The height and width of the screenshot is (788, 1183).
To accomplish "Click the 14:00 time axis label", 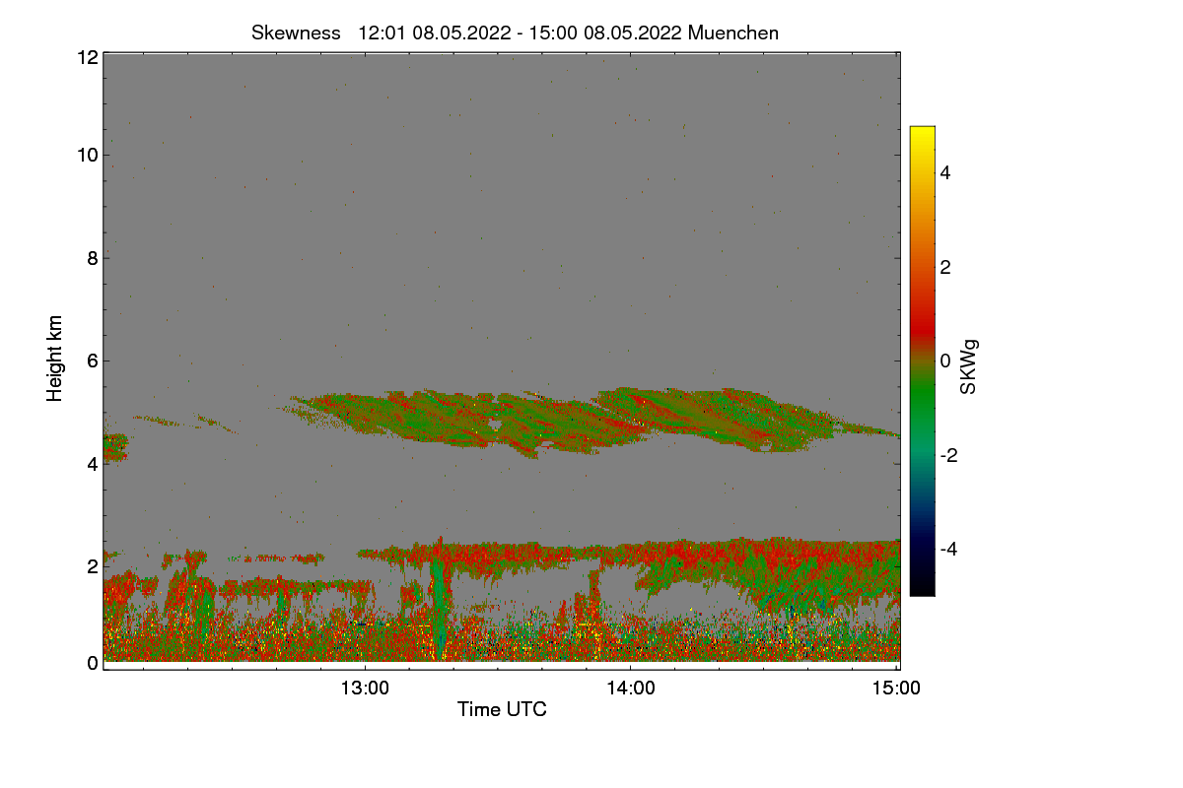I will coord(631,689).
